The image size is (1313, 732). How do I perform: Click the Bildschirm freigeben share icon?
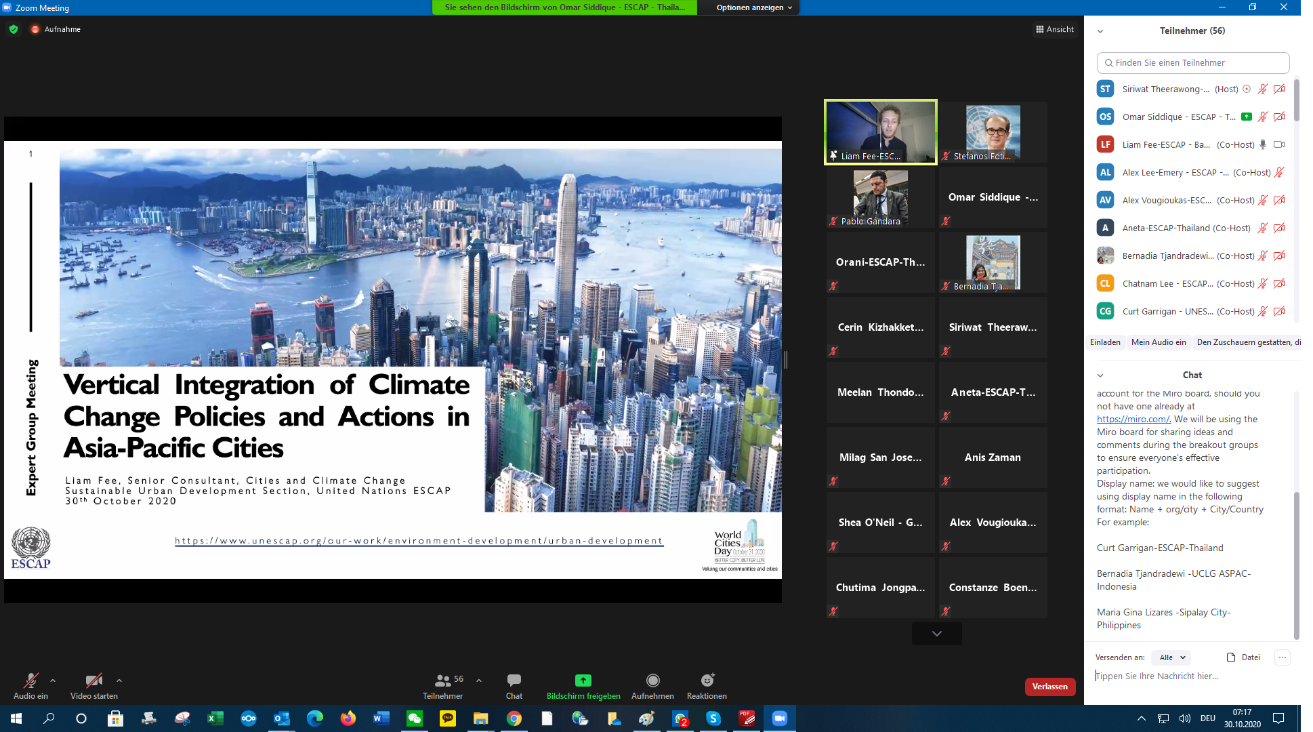pos(583,680)
